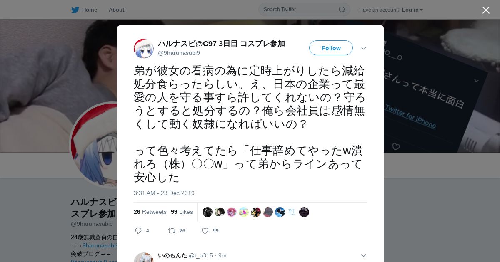The width and height of the screenshot is (500, 262).
Task: Open the tweet timestamp 3:31 AM link
Action: point(164,193)
